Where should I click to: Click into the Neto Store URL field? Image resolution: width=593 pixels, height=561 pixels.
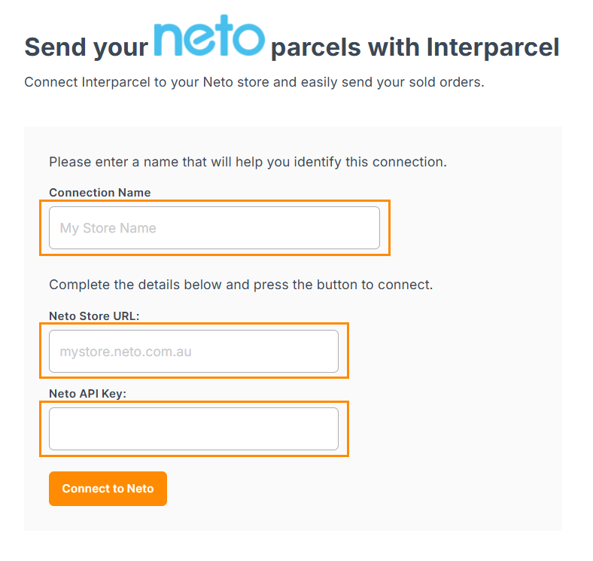[193, 351]
